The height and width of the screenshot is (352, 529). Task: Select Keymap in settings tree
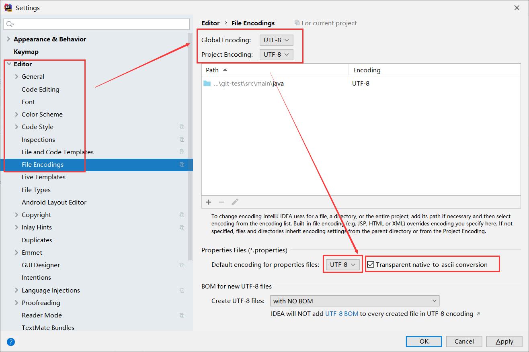tap(26, 51)
